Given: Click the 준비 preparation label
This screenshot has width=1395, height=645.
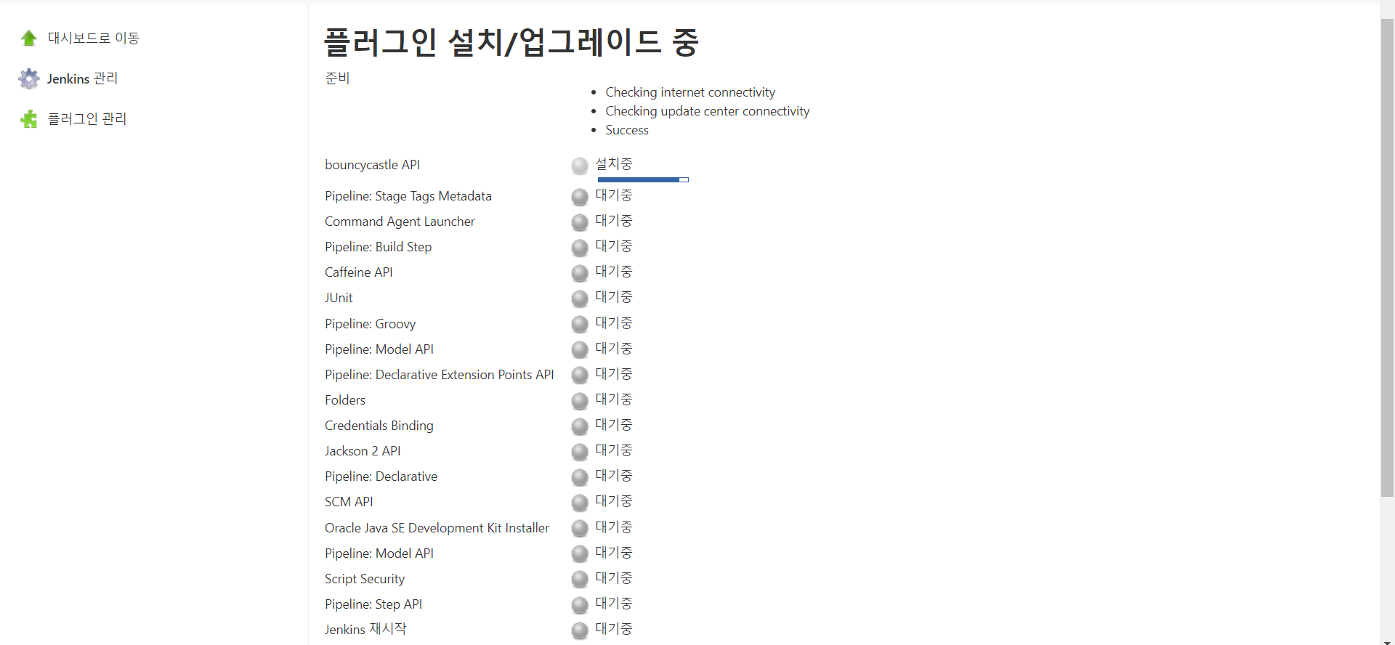Looking at the screenshot, I should (337, 78).
